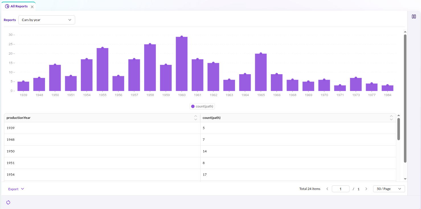
Task: Click the count cell showing 8
Action: tap(298, 163)
